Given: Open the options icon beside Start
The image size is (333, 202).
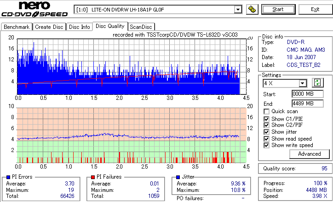Looking at the screenshot, I should tap(252, 9).
